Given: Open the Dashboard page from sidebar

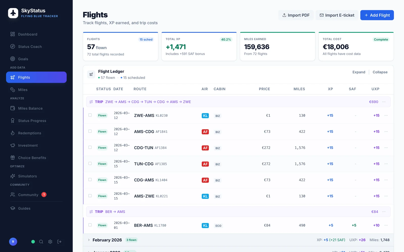Looking at the screenshot, I should (36, 34).
